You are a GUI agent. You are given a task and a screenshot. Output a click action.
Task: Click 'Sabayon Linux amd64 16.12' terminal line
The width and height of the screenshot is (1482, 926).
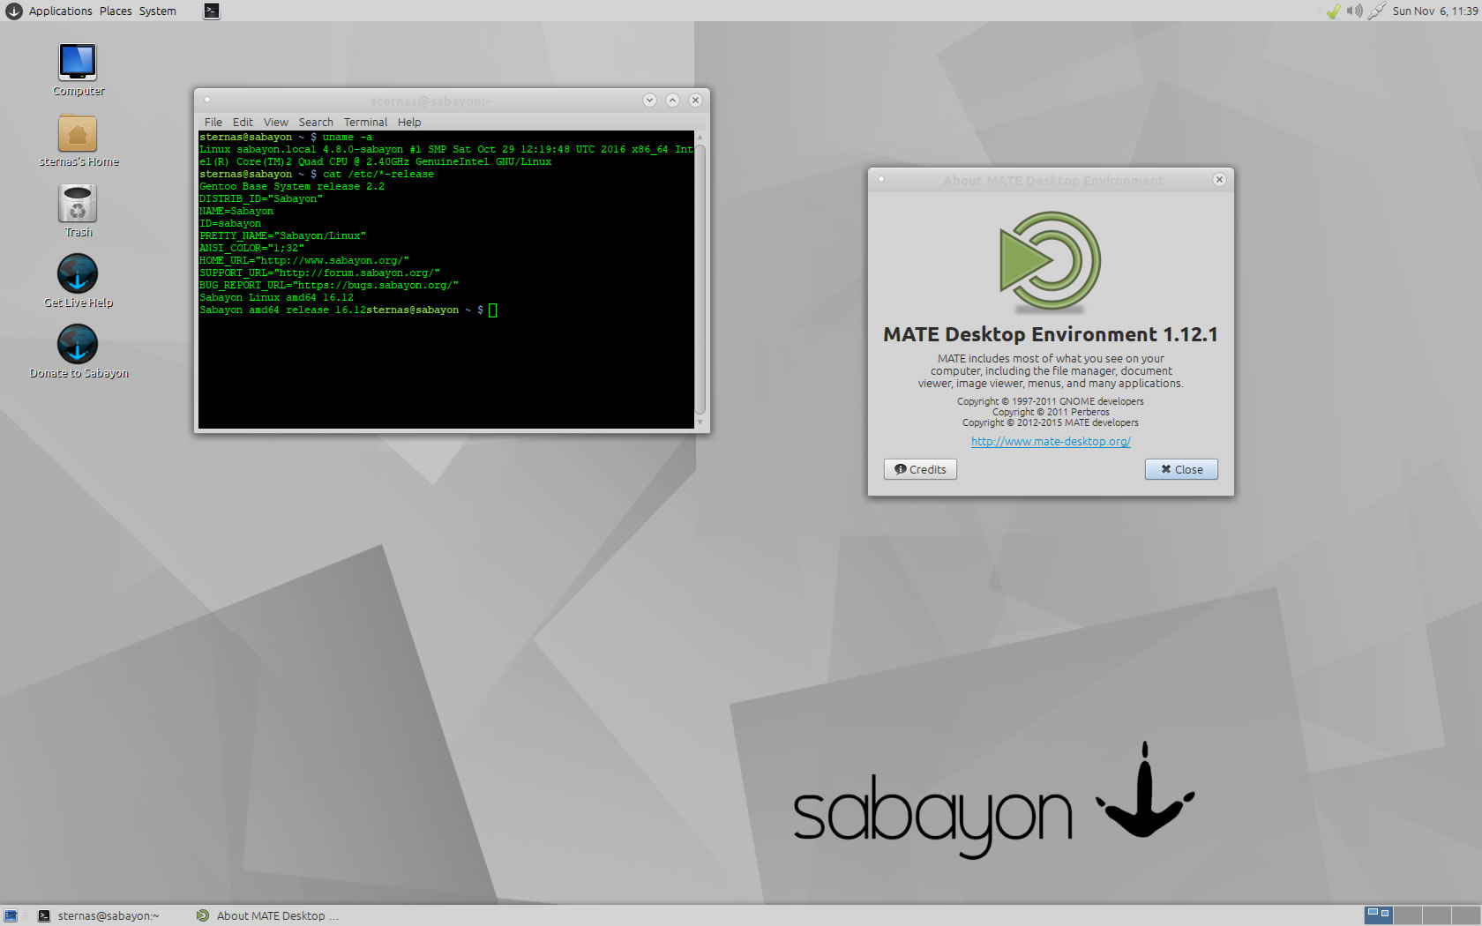pos(276,298)
